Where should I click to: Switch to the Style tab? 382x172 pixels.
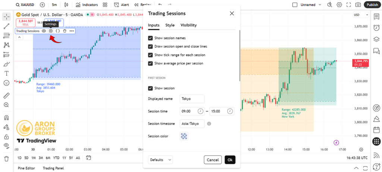click(x=170, y=25)
